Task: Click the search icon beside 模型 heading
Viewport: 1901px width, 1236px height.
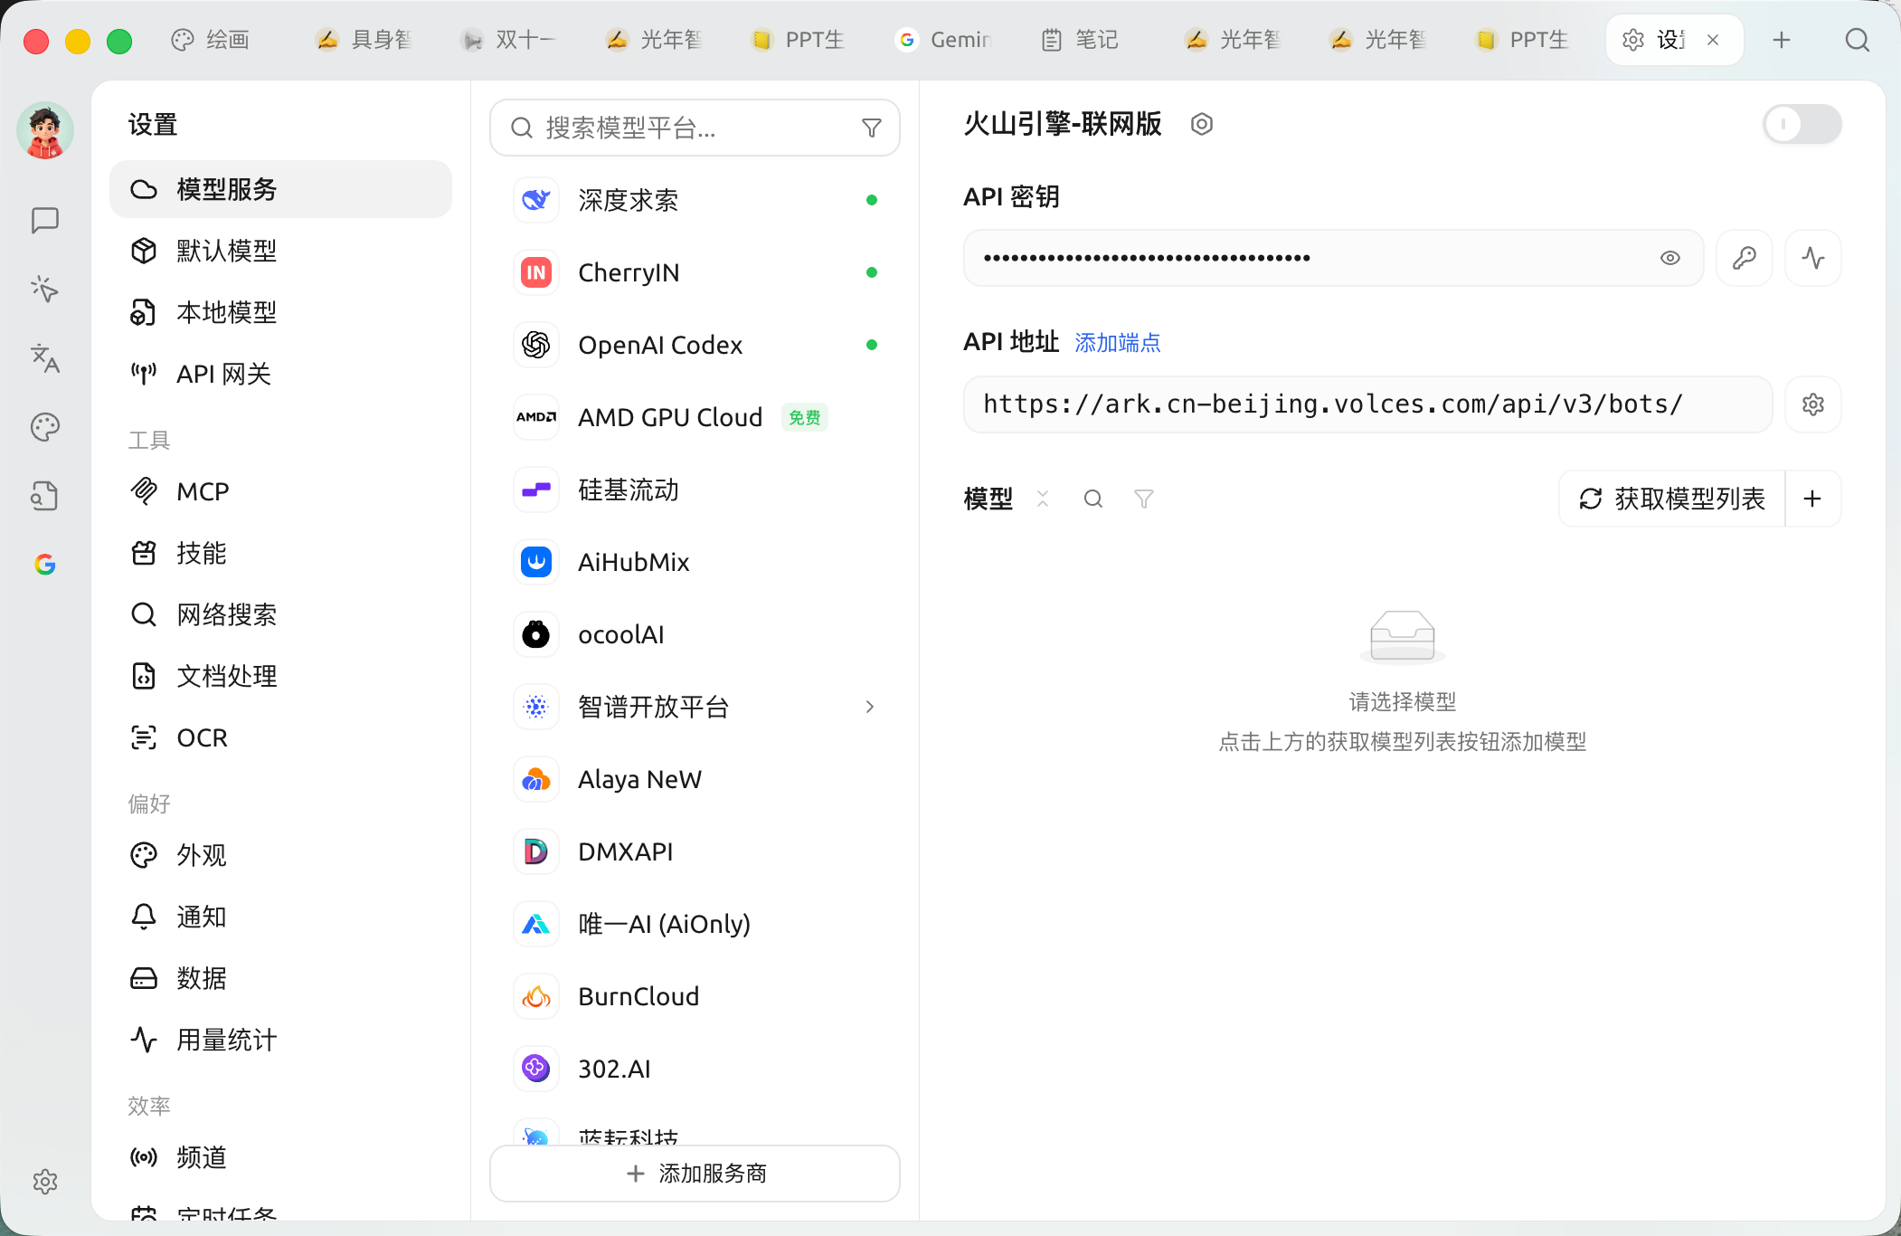Action: [1093, 499]
